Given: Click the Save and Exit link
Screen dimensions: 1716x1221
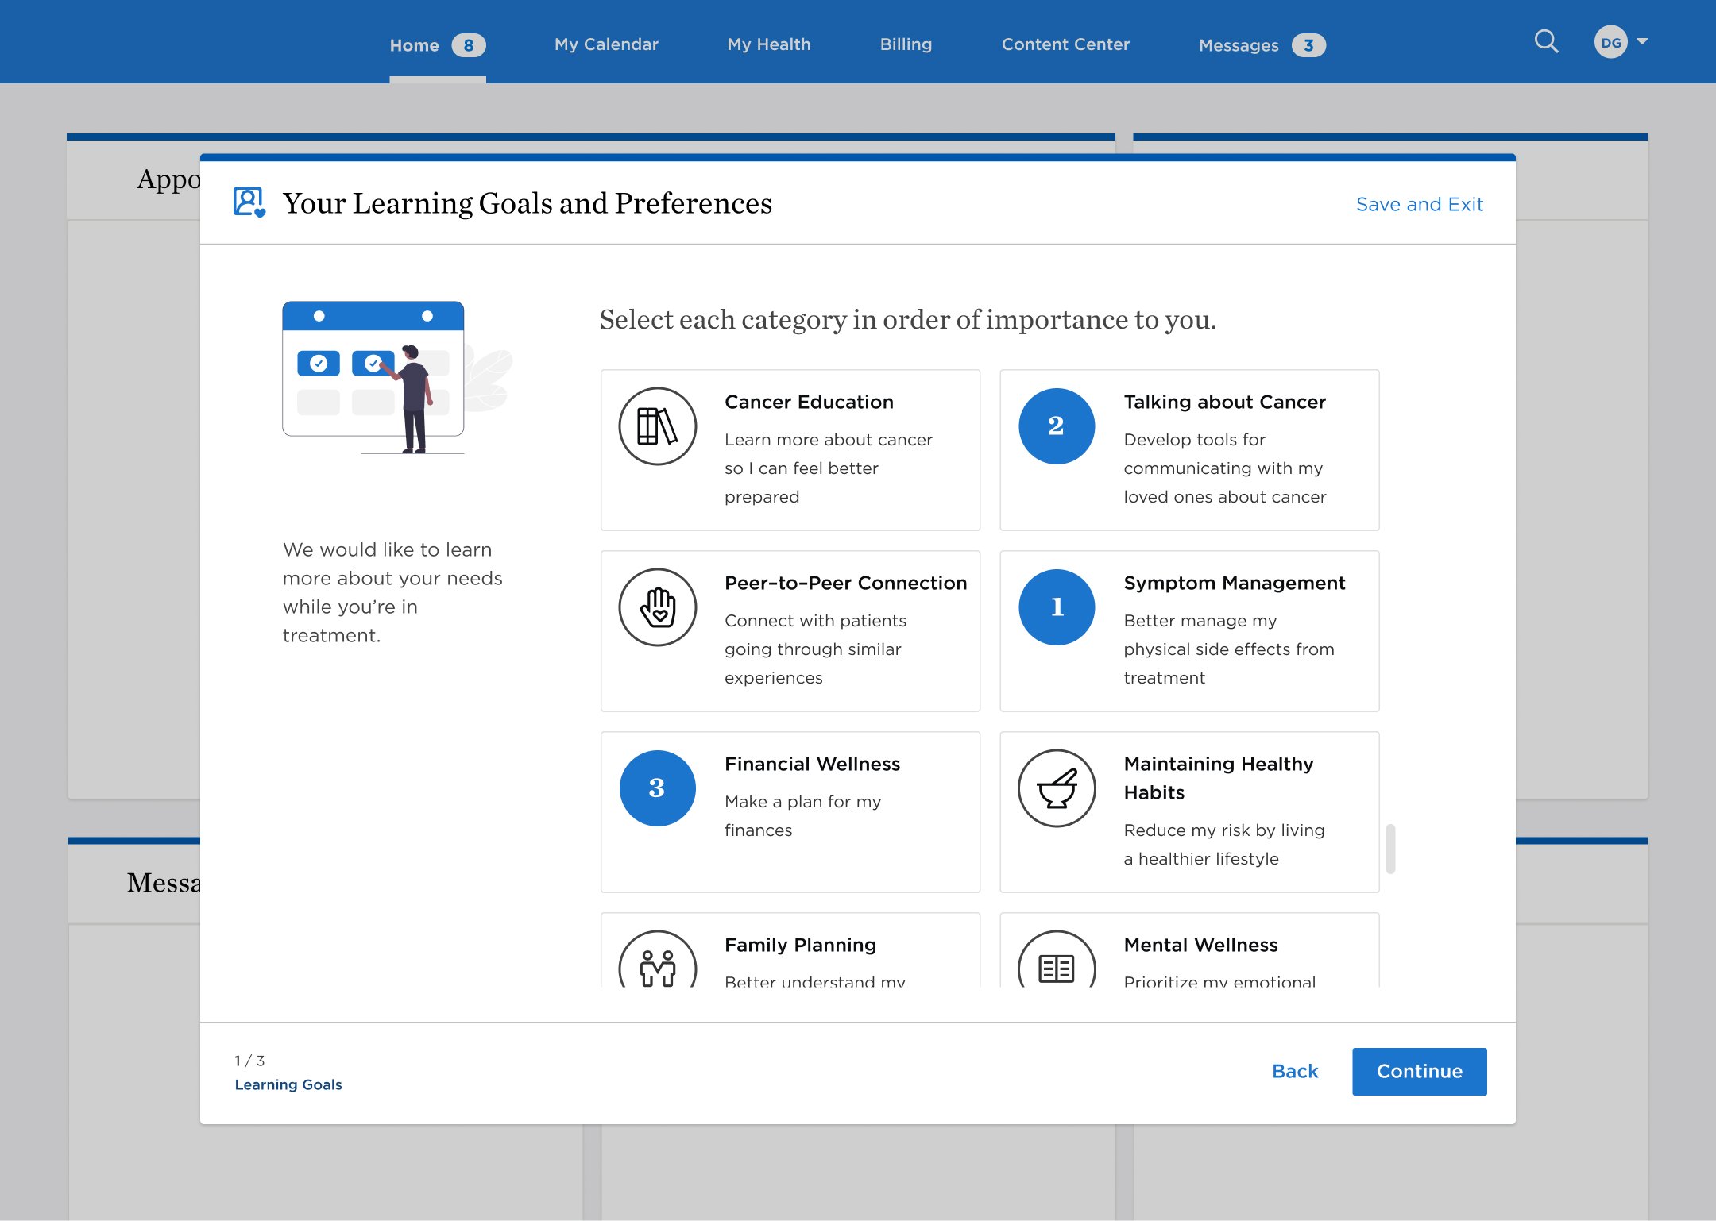Looking at the screenshot, I should [1419, 204].
